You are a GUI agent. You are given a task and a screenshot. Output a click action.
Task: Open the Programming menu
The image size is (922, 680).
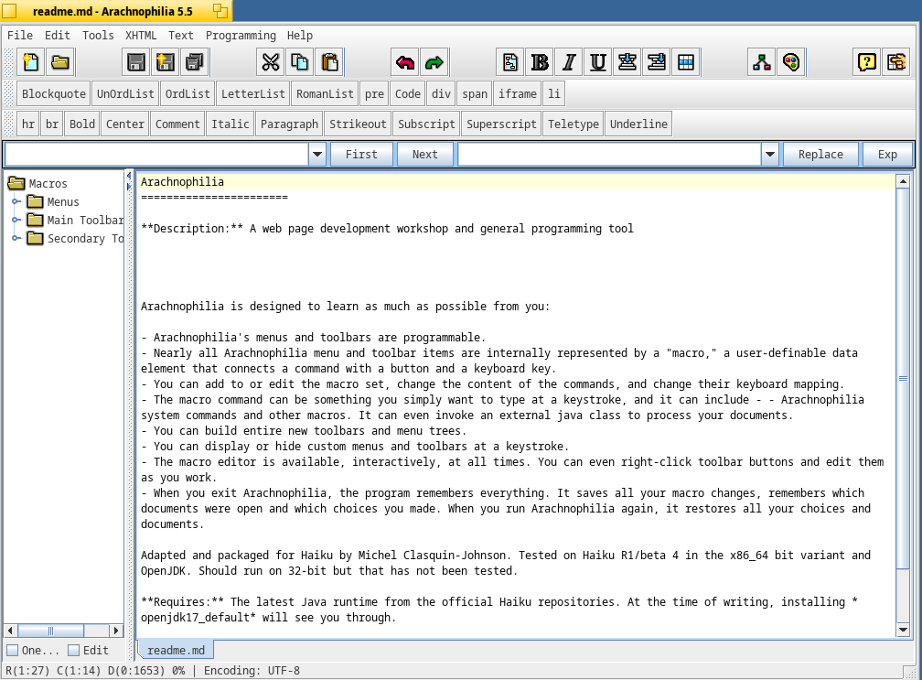click(x=241, y=36)
